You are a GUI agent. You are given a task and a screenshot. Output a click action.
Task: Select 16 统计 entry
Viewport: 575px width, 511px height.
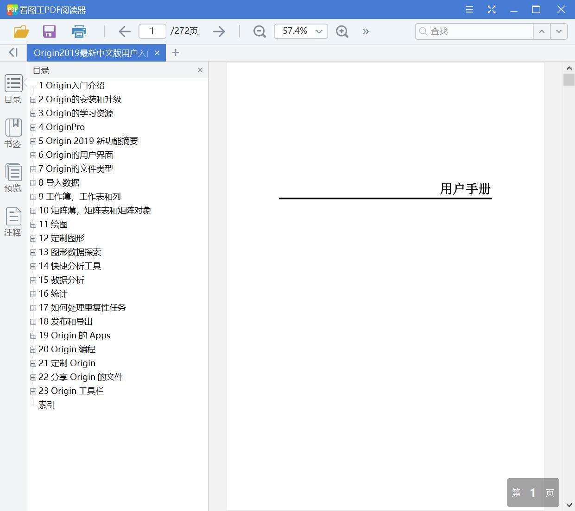[53, 293]
